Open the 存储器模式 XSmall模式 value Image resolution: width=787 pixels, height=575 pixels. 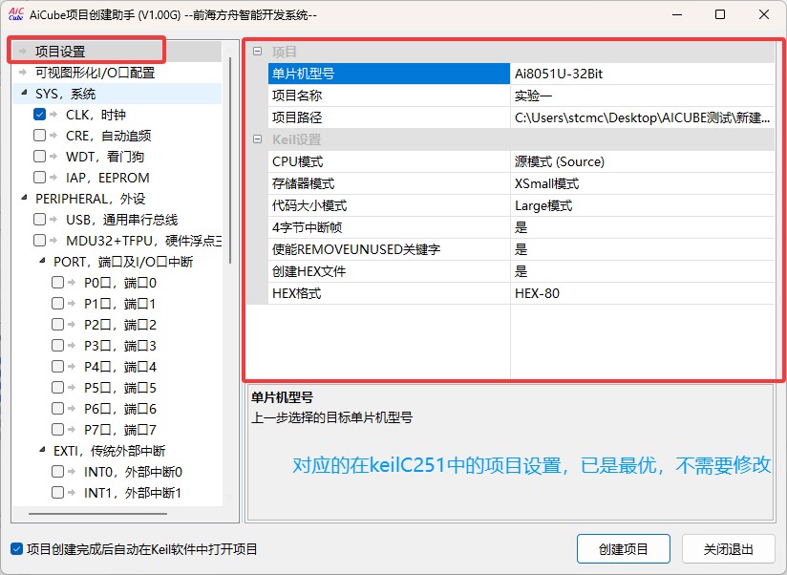click(642, 183)
